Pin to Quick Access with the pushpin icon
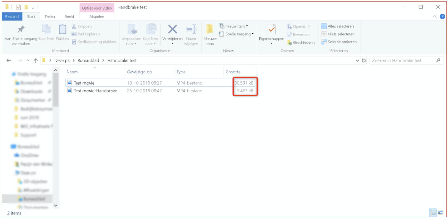The image size is (448, 219). (x=21, y=29)
